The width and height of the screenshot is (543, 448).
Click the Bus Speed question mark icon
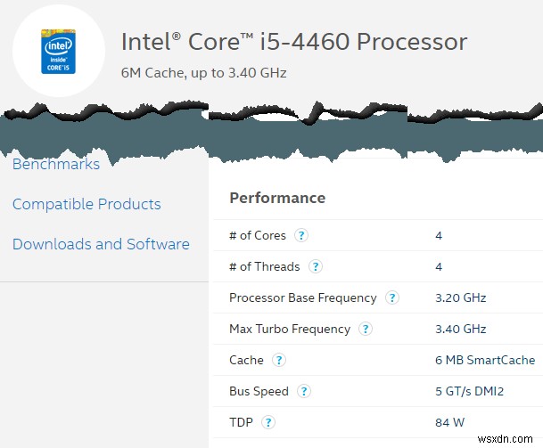tap(304, 392)
